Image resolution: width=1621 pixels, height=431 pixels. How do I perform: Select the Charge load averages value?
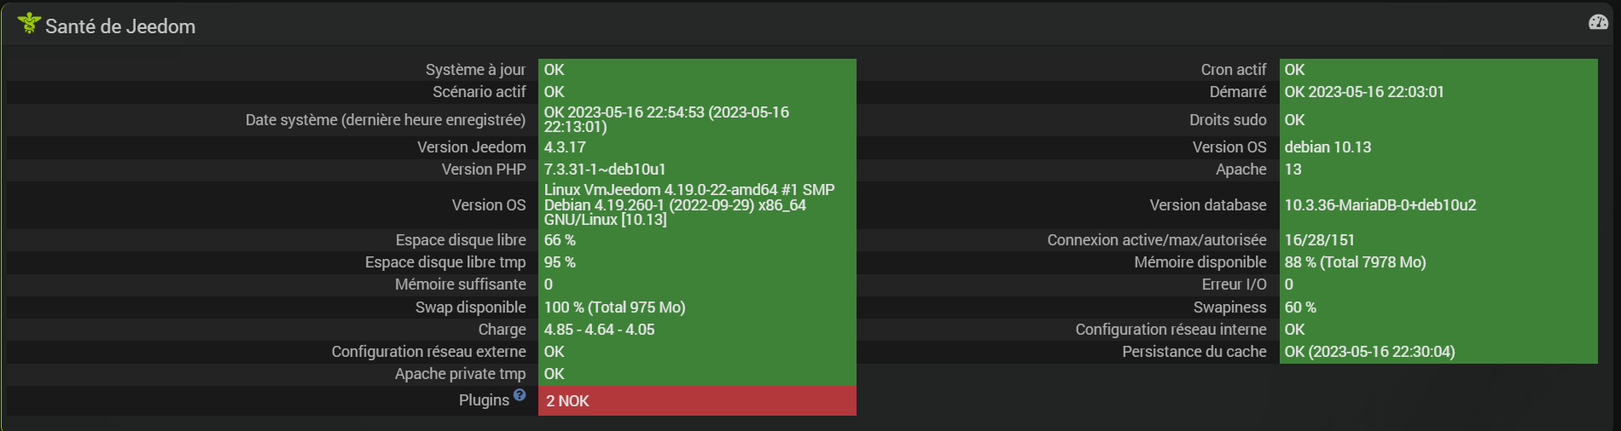(x=599, y=330)
